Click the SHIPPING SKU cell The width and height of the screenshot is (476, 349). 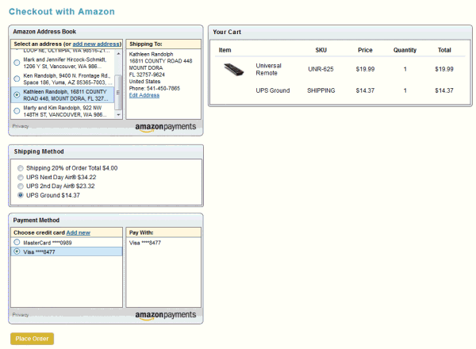click(321, 90)
